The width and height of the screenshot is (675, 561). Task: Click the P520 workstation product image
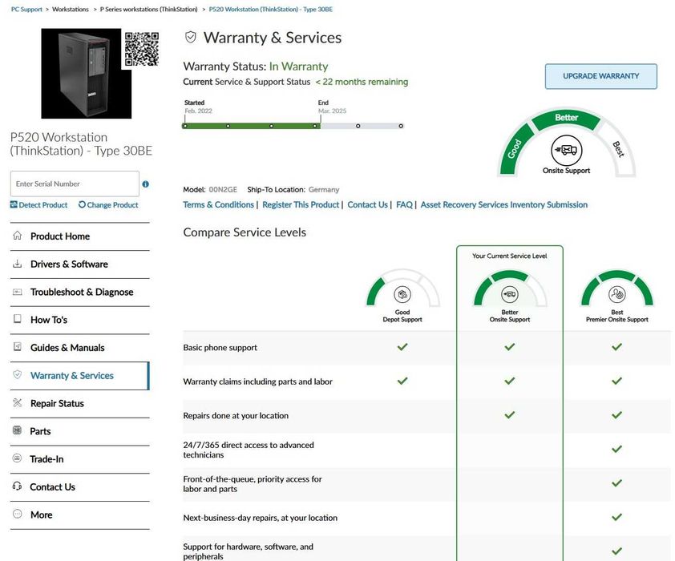point(86,73)
